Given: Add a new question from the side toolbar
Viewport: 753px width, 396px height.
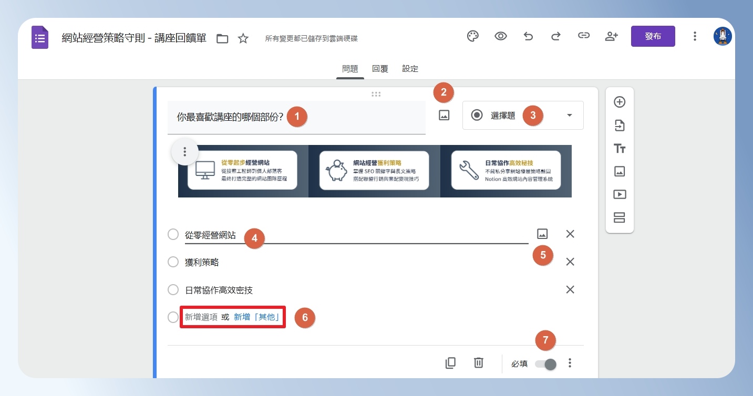Looking at the screenshot, I should point(620,102).
